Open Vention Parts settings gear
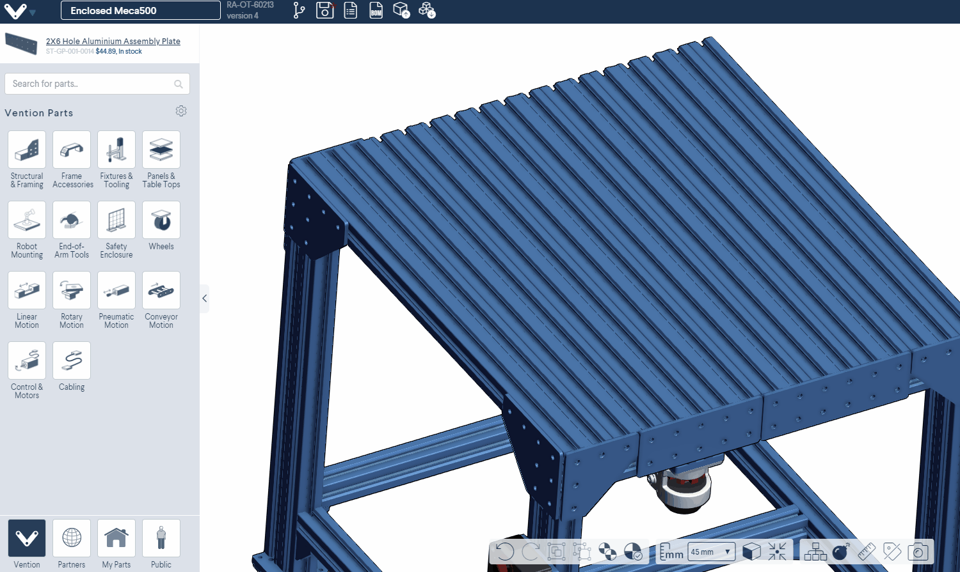 tap(181, 111)
